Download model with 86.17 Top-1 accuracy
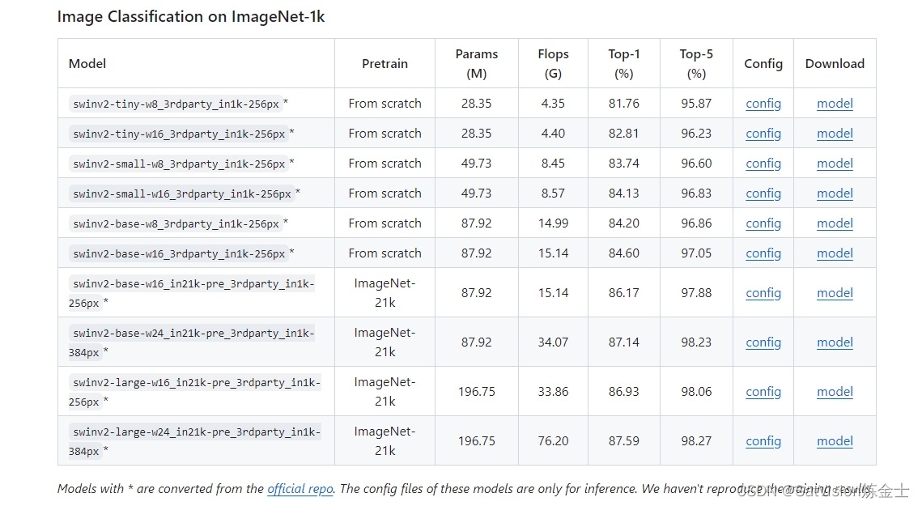 tap(835, 293)
